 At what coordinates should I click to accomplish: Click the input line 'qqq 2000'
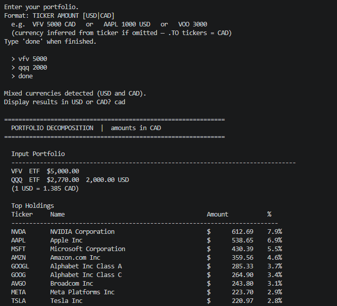(x=33, y=68)
